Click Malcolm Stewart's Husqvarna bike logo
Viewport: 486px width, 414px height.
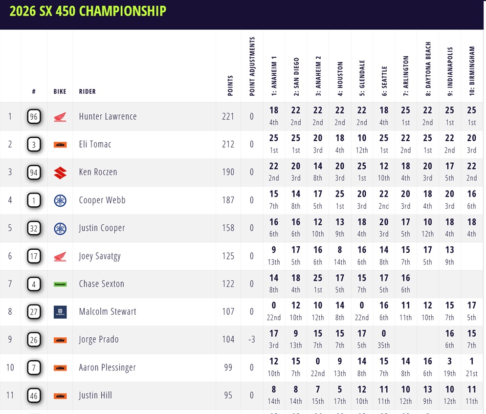(x=60, y=311)
